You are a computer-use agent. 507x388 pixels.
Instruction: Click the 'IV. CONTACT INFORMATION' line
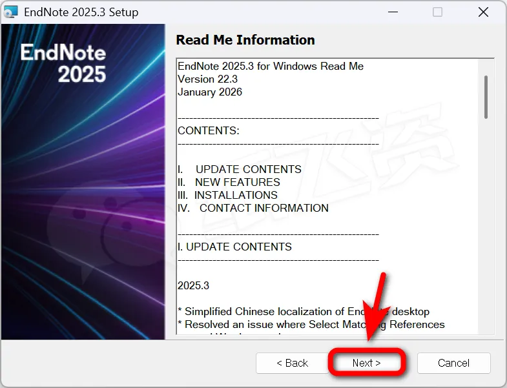(253, 208)
